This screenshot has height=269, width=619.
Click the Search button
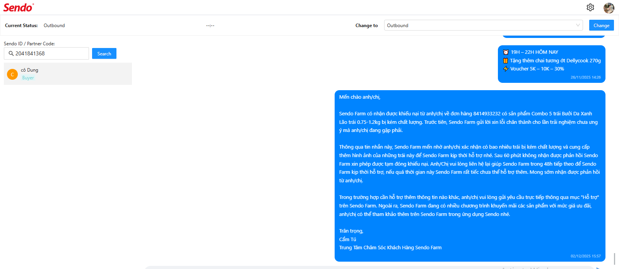(104, 53)
